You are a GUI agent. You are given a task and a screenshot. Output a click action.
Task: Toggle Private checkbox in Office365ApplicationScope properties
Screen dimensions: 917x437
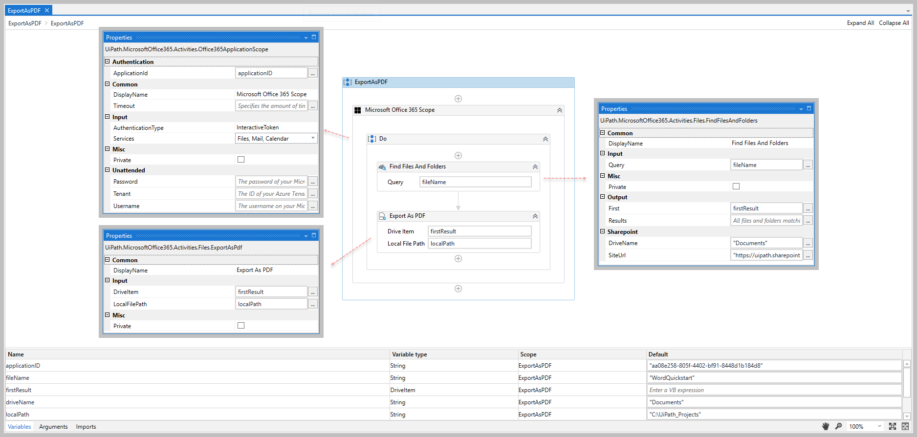[241, 160]
